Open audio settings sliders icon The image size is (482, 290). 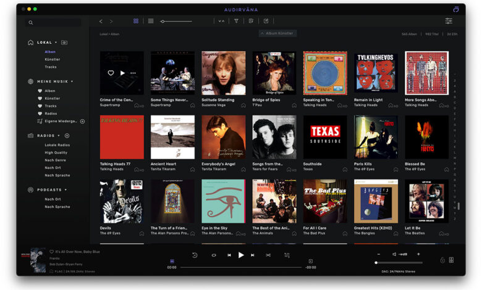point(449,21)
